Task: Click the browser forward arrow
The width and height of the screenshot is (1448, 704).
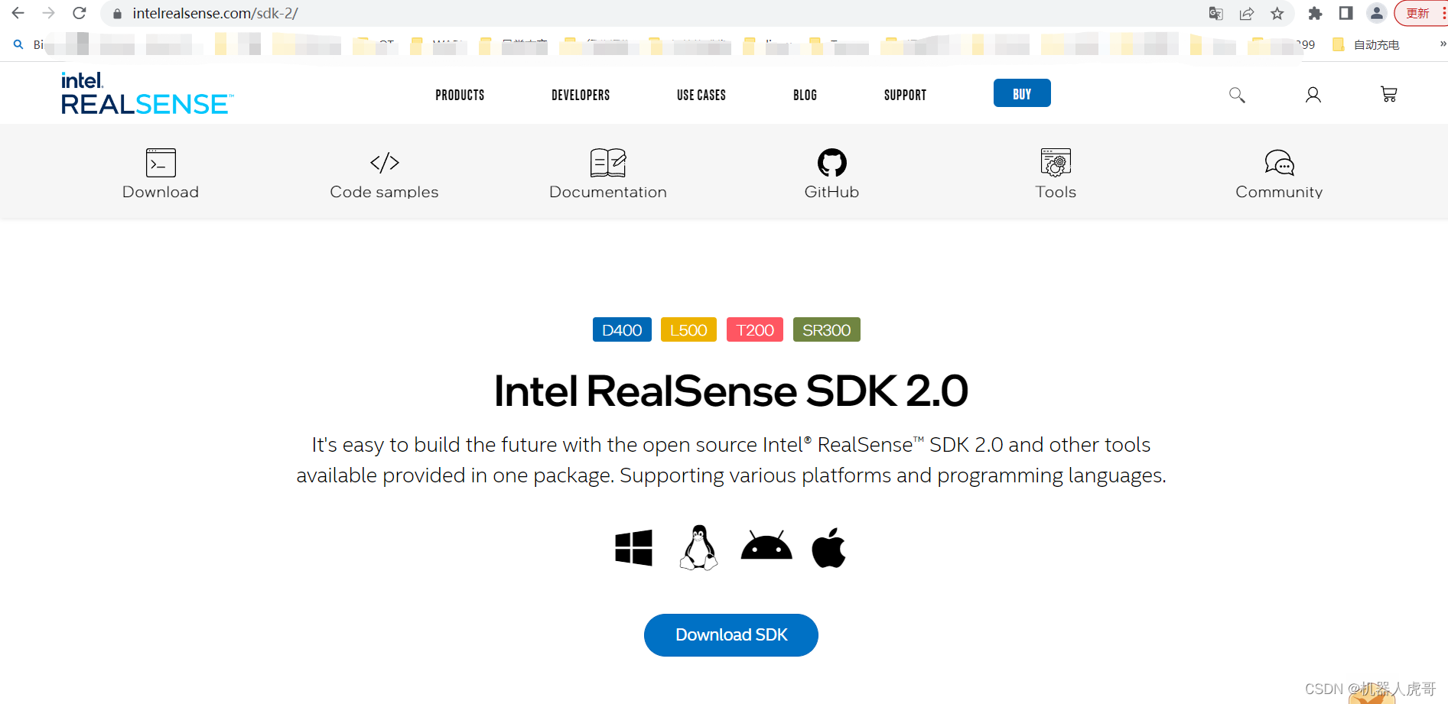Action: 49,13
